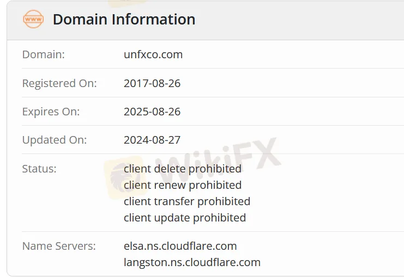
Task: Click the Registered On label
Action: tap(59, 83)
